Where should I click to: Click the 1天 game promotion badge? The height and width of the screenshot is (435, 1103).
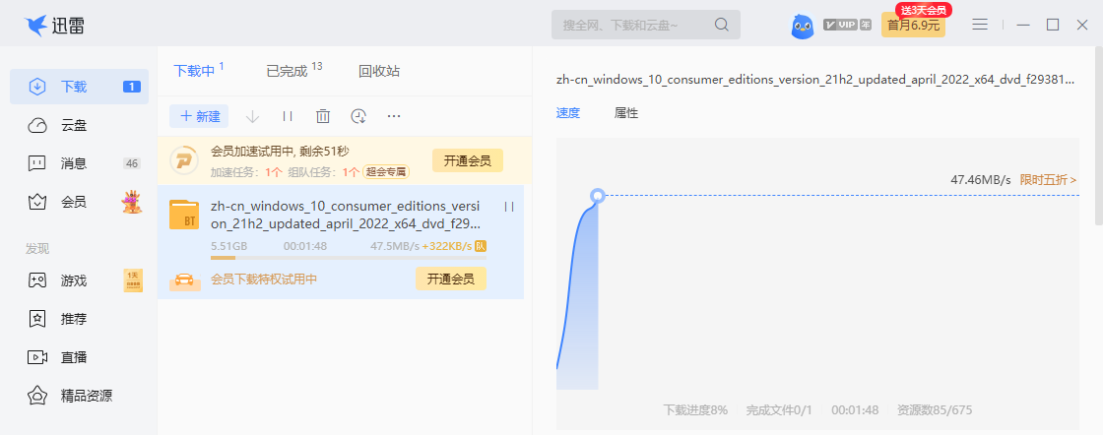(133, 280)
